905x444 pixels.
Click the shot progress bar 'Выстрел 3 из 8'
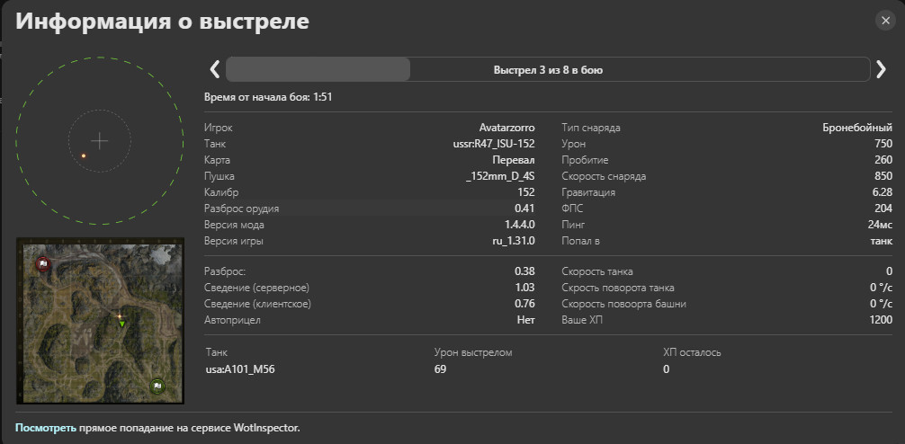coord(548,69)
